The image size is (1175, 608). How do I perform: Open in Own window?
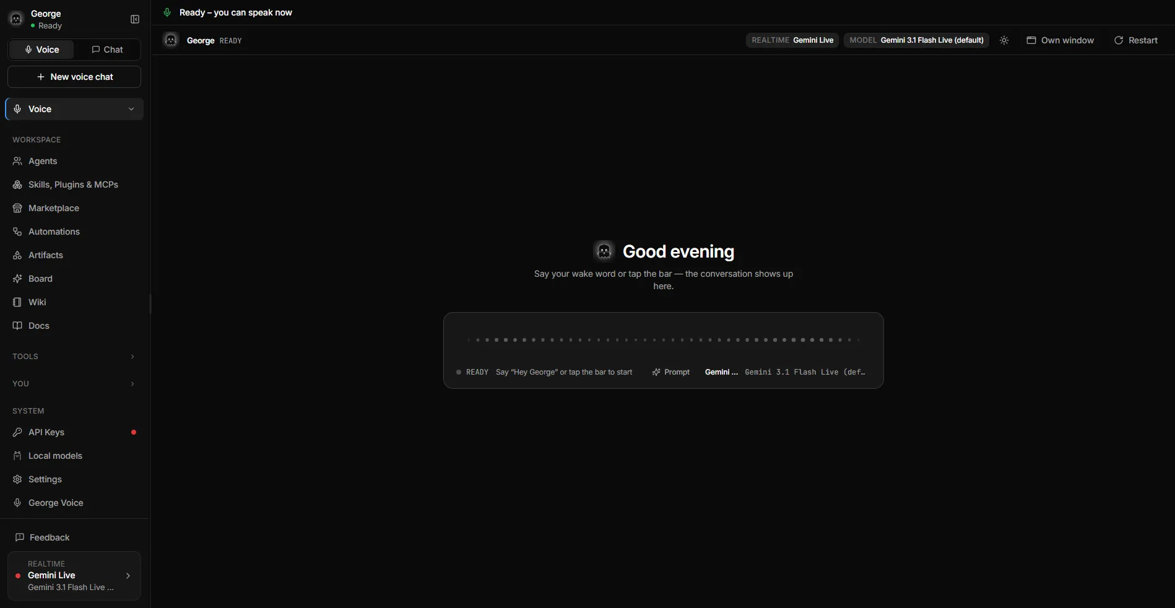(1060, 40)
